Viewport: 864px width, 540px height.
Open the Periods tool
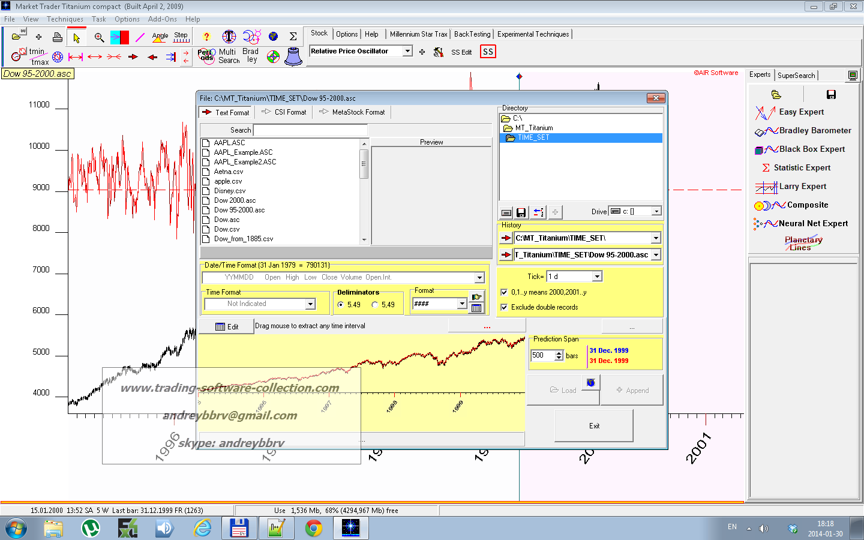pyautogui.click(x=206, y=56)
